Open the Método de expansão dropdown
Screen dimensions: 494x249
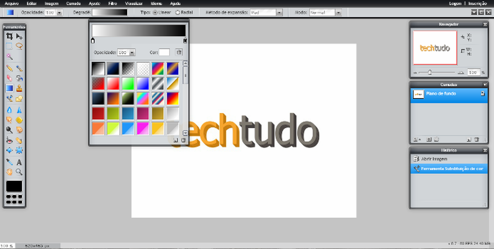pos(279,13)
